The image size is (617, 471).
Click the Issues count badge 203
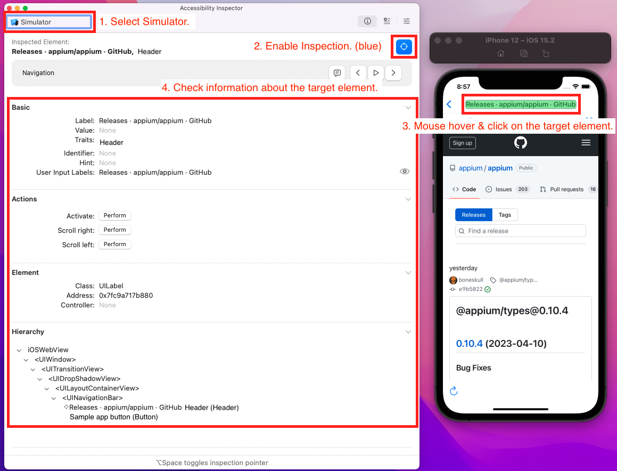(523, 190)
